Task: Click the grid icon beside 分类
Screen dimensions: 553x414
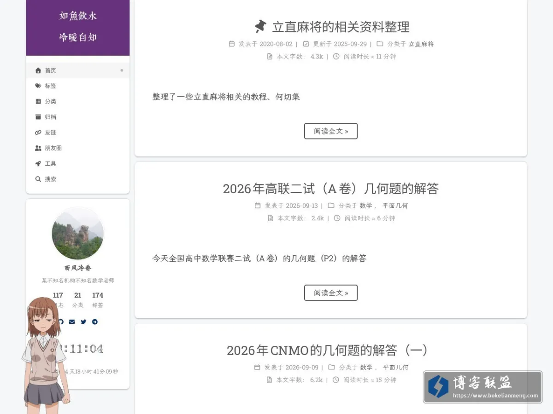Action: coord(38,102)
